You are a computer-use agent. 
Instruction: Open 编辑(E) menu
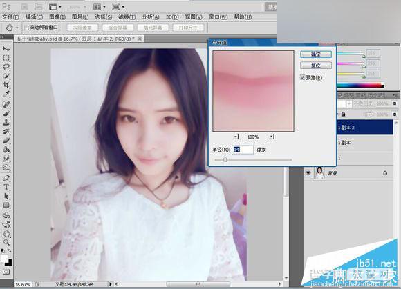[x=34, y=17]
